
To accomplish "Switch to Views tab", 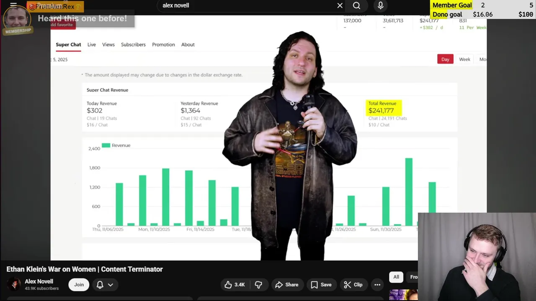I will [x=108, y=45].
